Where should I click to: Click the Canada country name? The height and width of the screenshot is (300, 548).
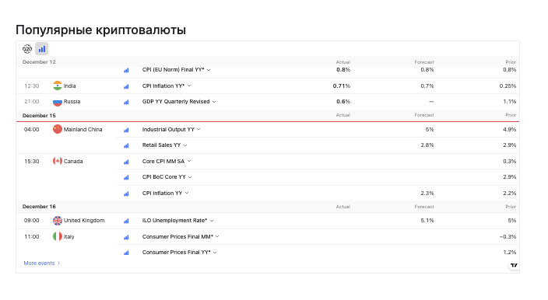(73, 161)
